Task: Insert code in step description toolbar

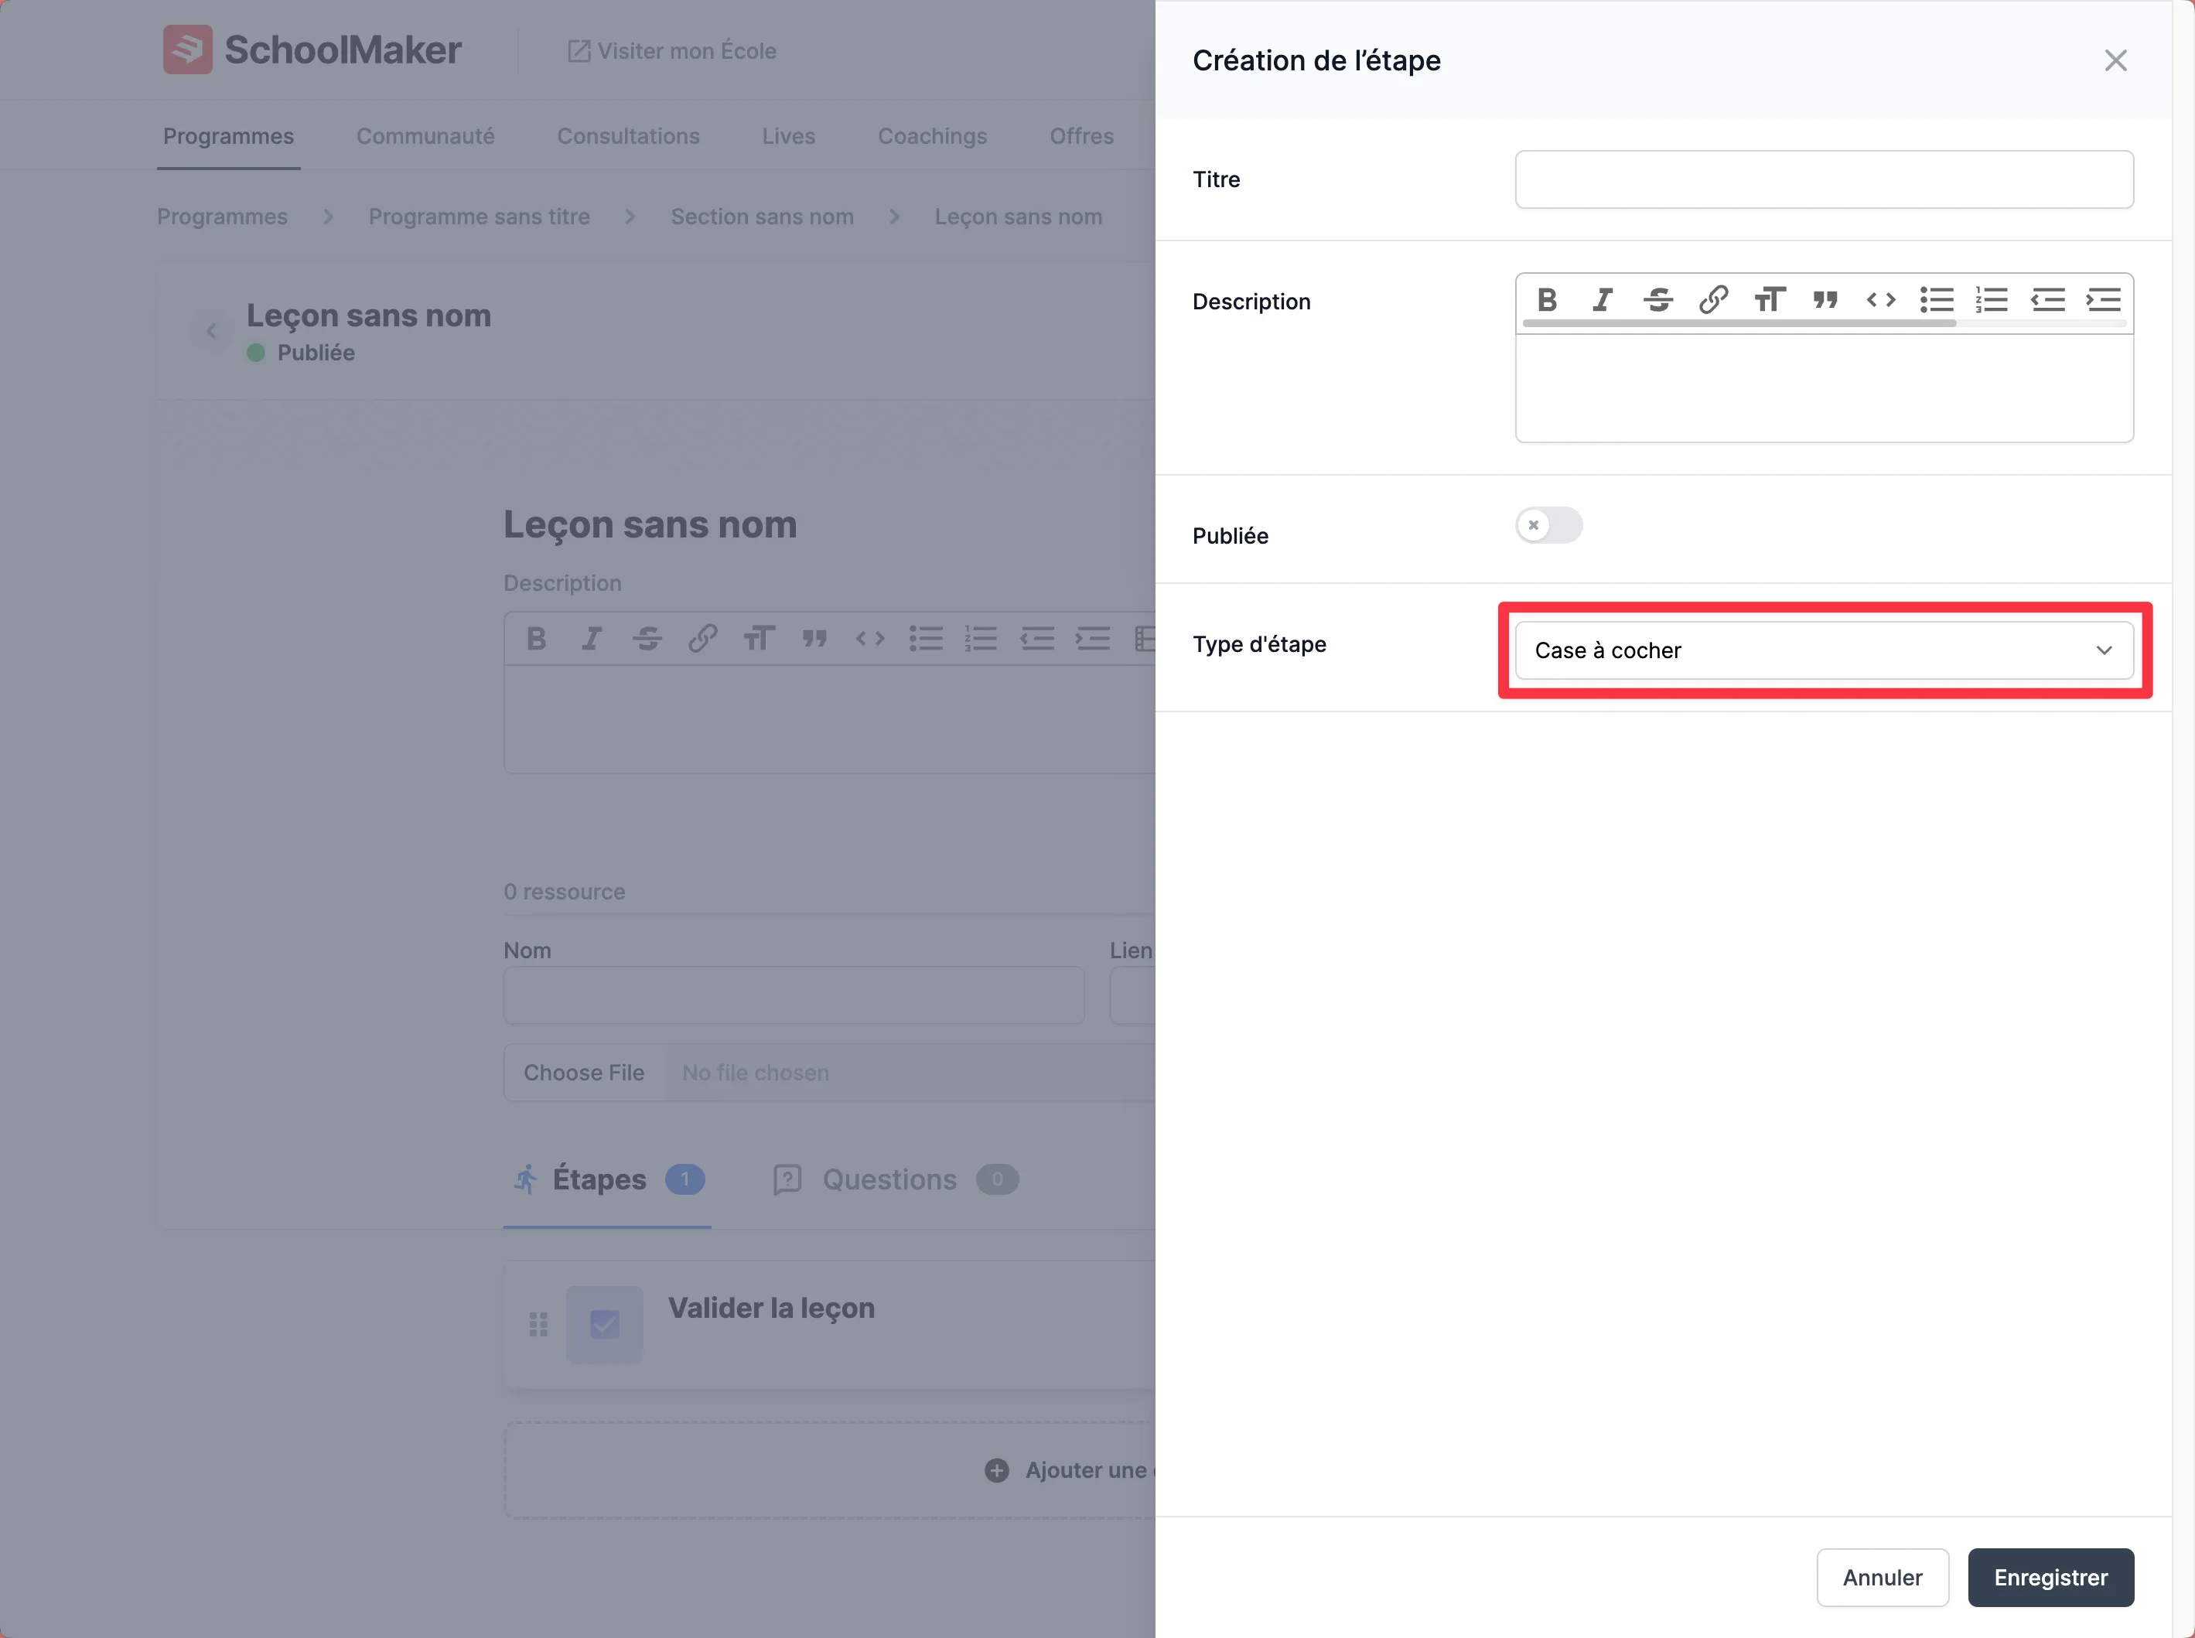Action: [1881, 299]
